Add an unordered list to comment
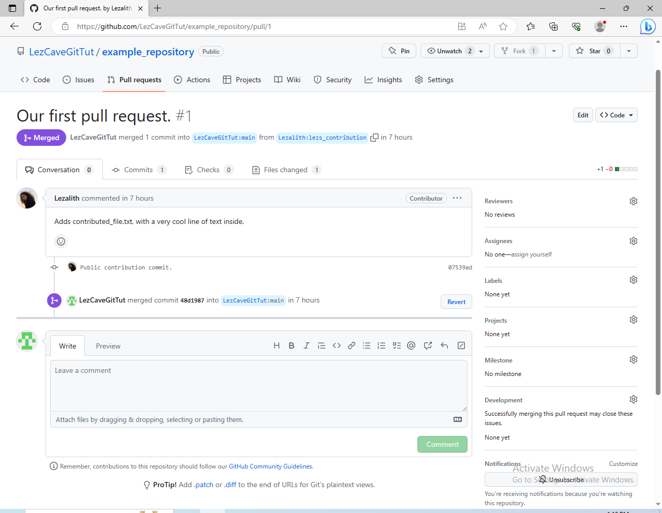The height and width of the screenshot is (513, 662). point(367,345)
